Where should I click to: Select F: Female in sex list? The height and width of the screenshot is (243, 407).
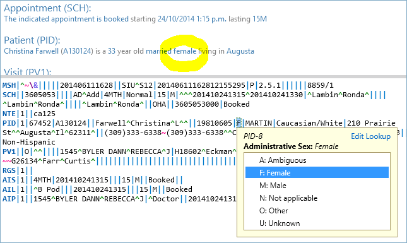(x=317, y=173)
